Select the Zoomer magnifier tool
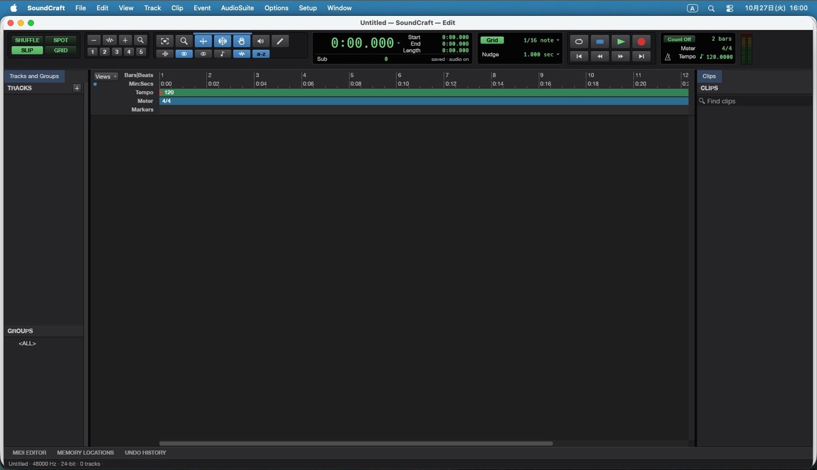 tap(184, 41)
